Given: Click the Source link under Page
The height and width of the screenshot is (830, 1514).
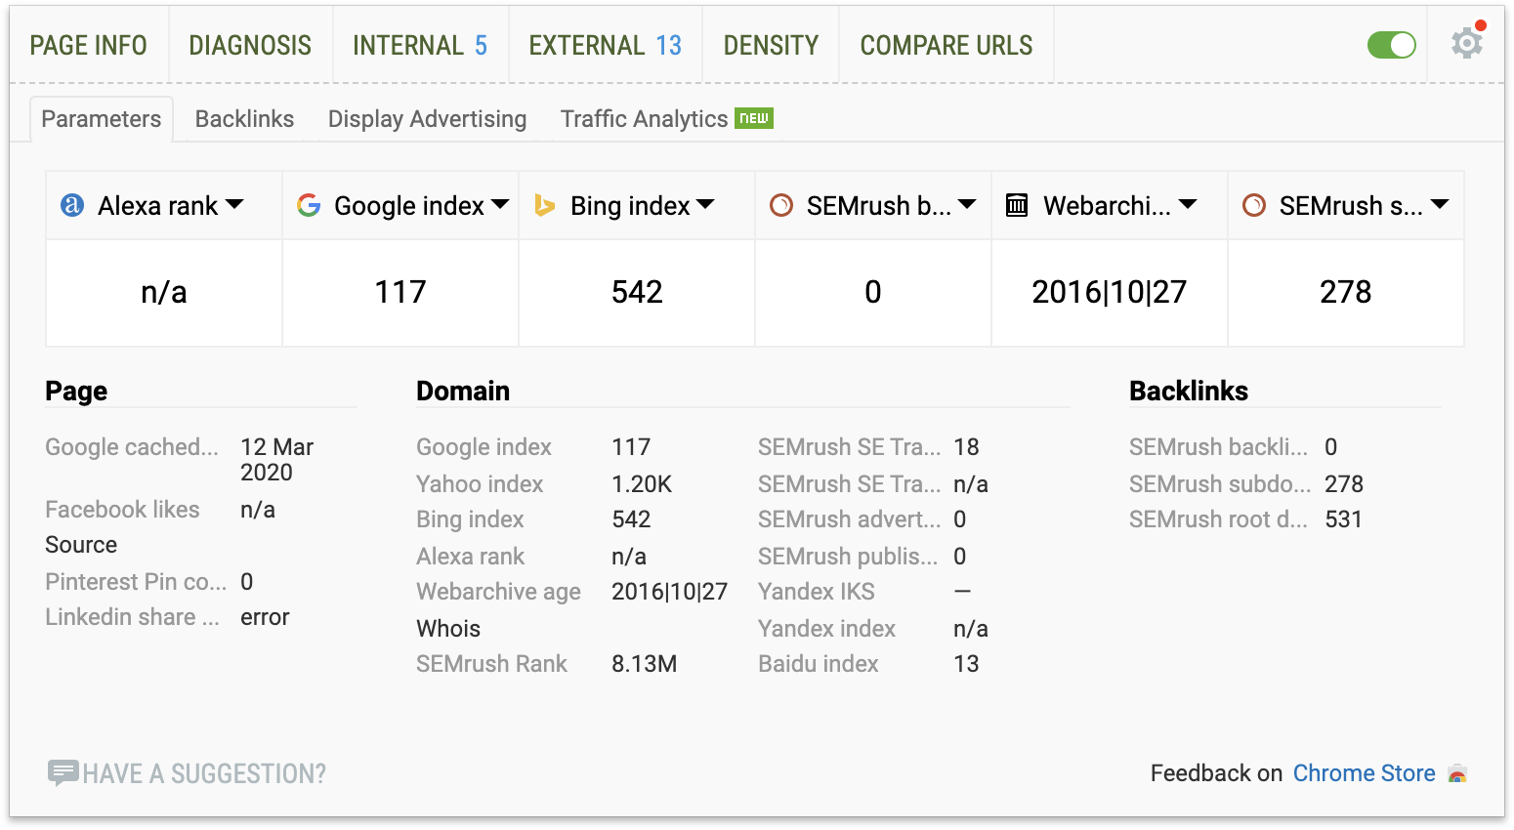Looking at the screenshot, I should [x=81, y=545].
